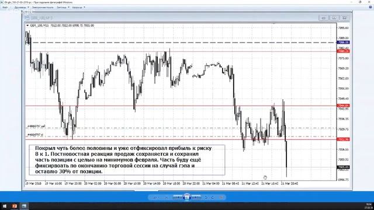The width and height of the screenshot is (374, 210).
Task: Rotate the image counterclockwise
Action: 206,197
